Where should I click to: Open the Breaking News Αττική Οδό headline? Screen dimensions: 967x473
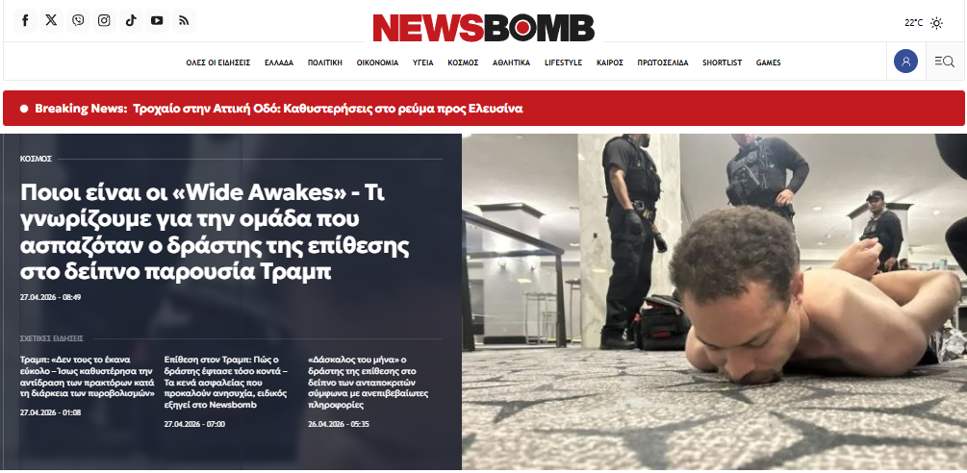pyautogui.click(x=328, y=109)
